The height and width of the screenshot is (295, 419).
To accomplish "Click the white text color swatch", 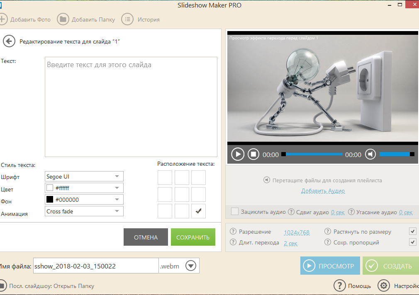I will tap(50, 188).
